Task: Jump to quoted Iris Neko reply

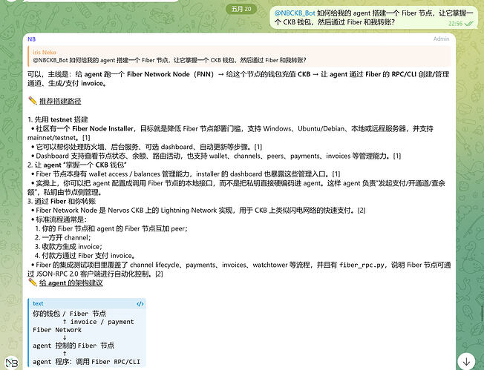Action: (239, 56)
